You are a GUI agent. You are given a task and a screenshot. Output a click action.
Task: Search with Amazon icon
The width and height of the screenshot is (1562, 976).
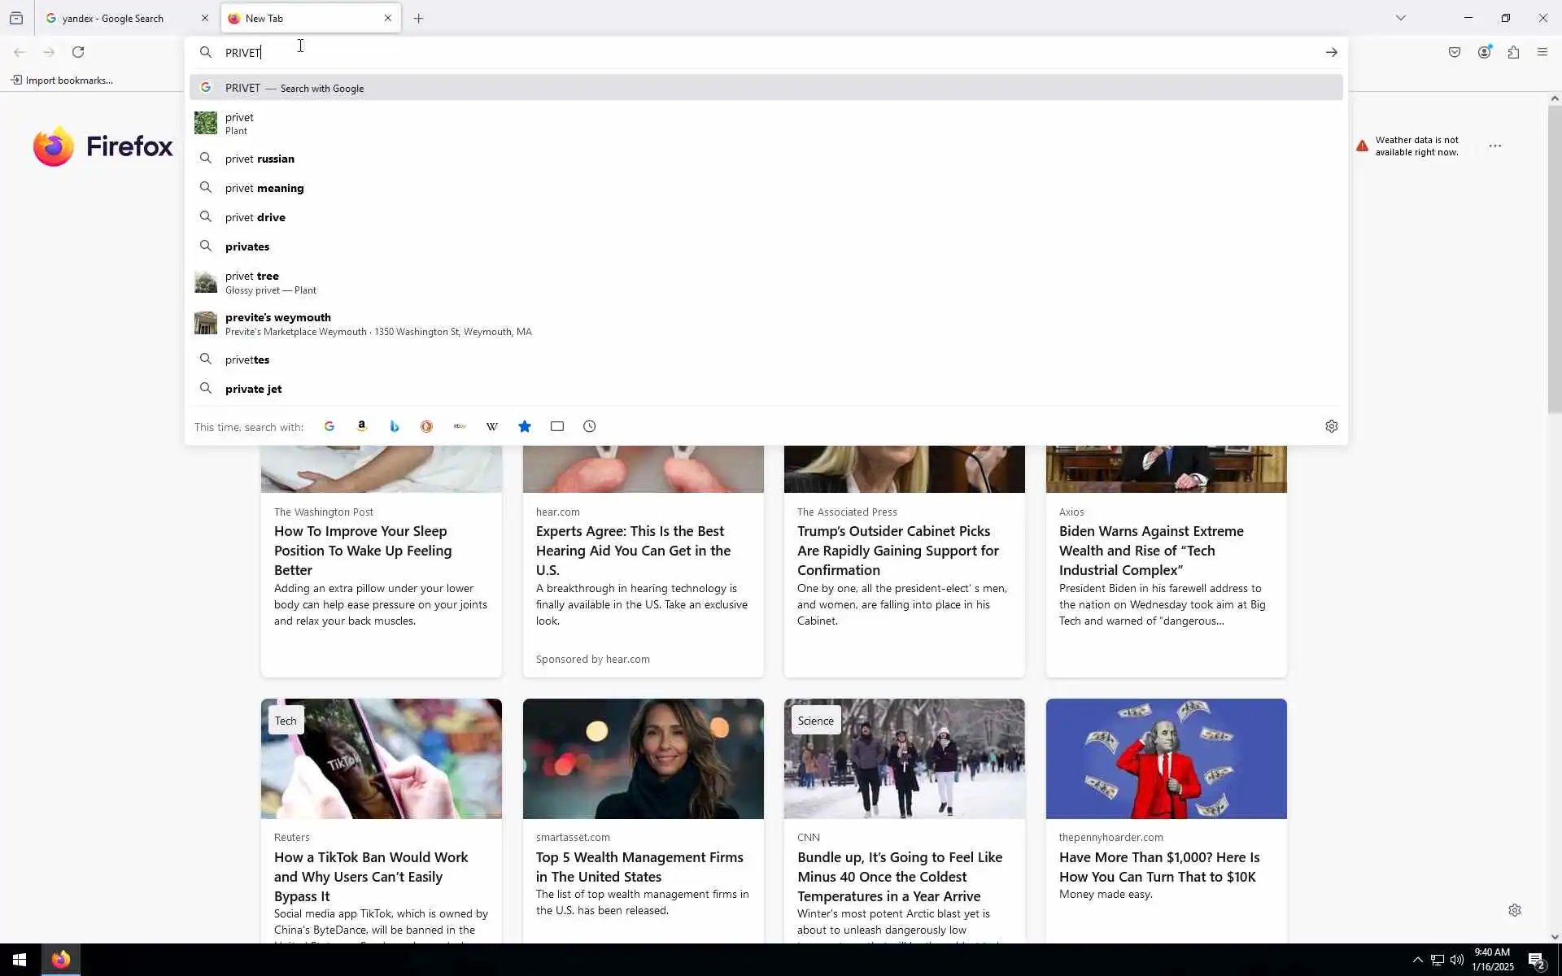(362, 426)
